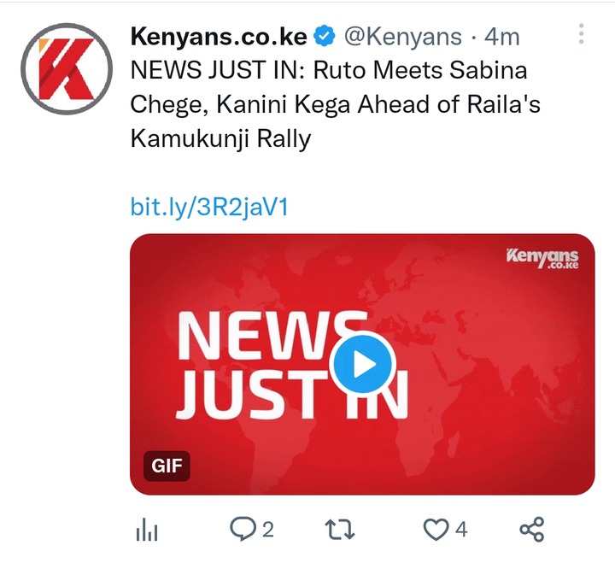Click the blue verified badge
The image size is (615, 563).
click(x=325, y=37)
